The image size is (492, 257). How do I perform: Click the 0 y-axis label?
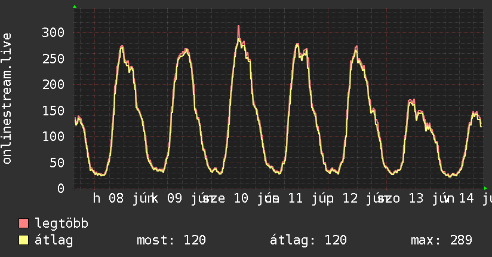[61, 188]
